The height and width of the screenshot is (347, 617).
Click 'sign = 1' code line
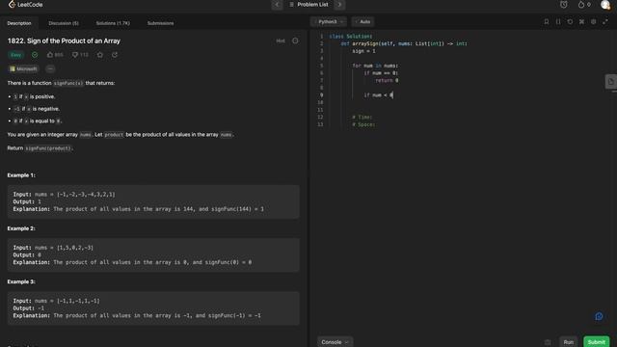pos(363,51)
